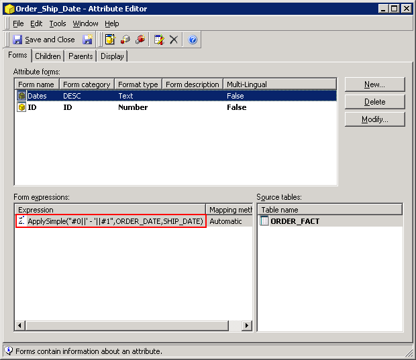Click False in the Dates row
Screen dimensions: 416x360
pyautogui.click(x=235, y=96)
